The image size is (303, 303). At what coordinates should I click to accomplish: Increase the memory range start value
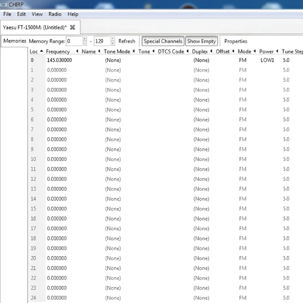click(x=85, y=39)
